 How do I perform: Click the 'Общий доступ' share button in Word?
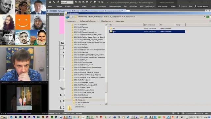tap(201, 6)
